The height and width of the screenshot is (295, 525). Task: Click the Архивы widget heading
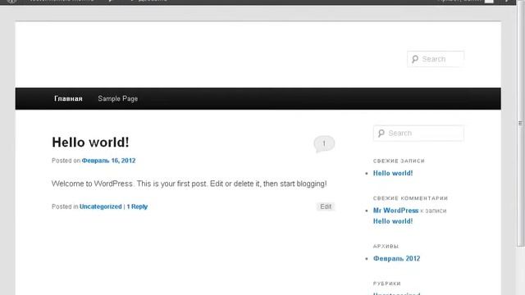(x=386, y=246)
